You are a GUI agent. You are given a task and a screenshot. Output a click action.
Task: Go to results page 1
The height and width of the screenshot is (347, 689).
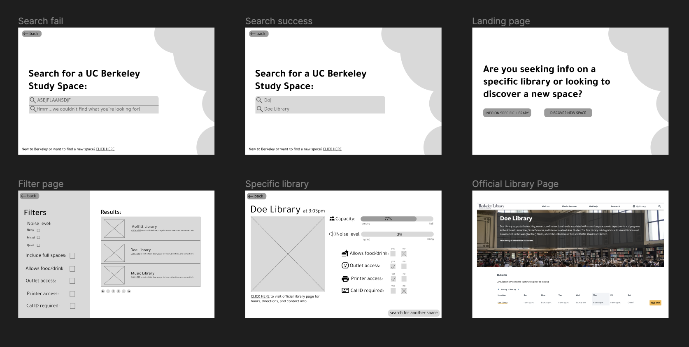coord(108,291)
